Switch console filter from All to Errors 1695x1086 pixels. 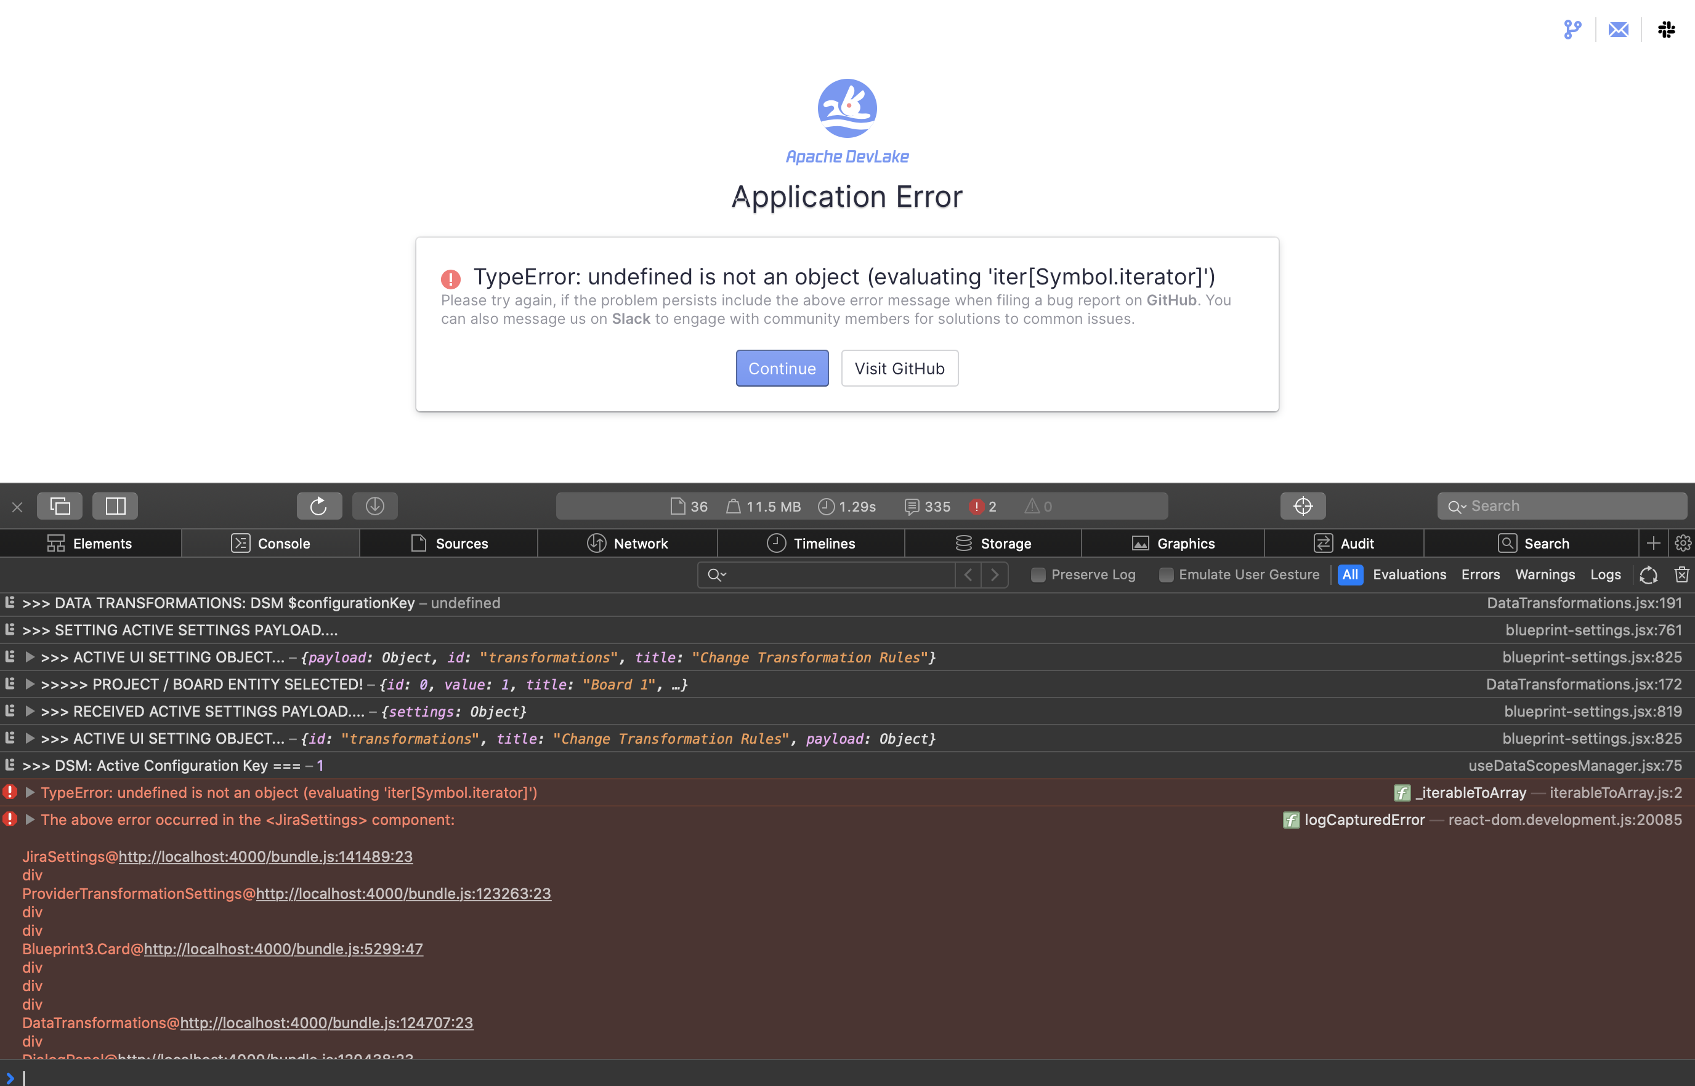tap(1480, 575)
